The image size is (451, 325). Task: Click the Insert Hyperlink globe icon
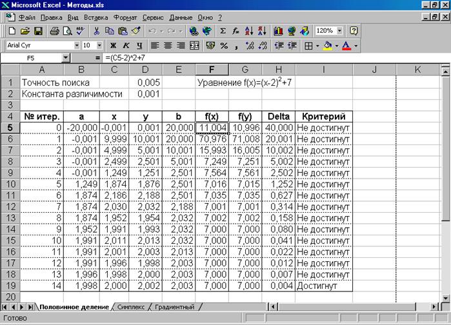[194, 31]
